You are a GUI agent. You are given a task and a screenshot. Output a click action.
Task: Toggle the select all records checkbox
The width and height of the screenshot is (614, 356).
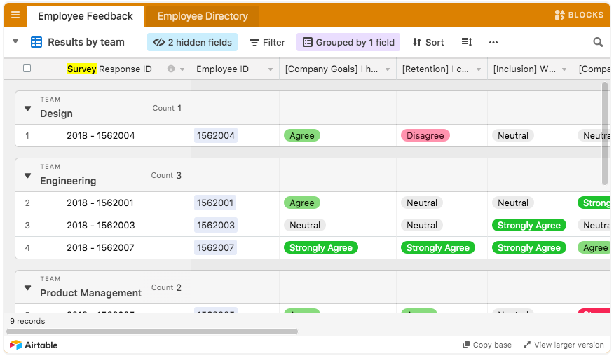[27, 69]
